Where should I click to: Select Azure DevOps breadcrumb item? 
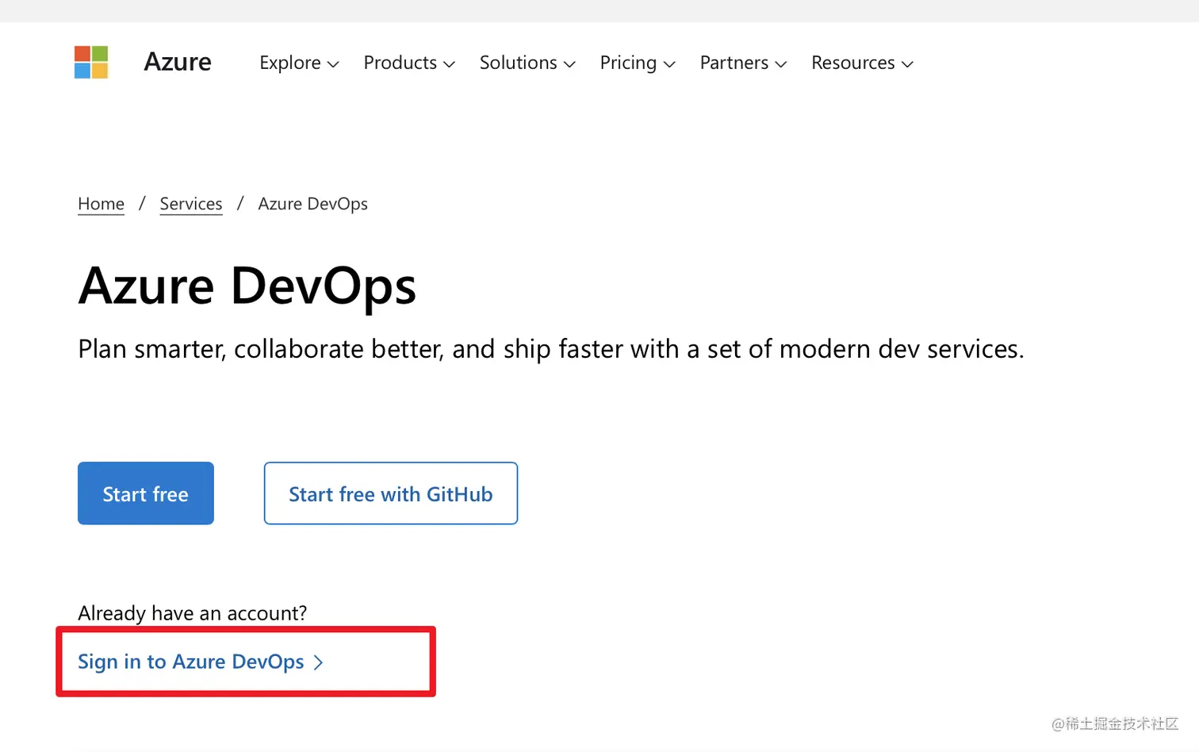(312, 204)
